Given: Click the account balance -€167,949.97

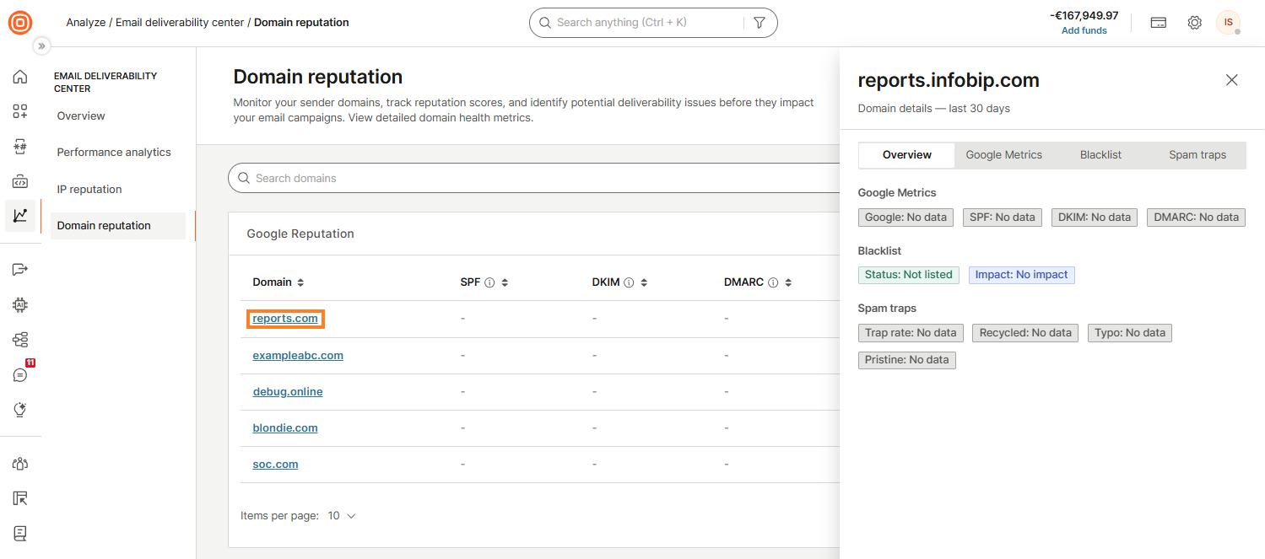Looking at the screenshot, I should 1084,15.
